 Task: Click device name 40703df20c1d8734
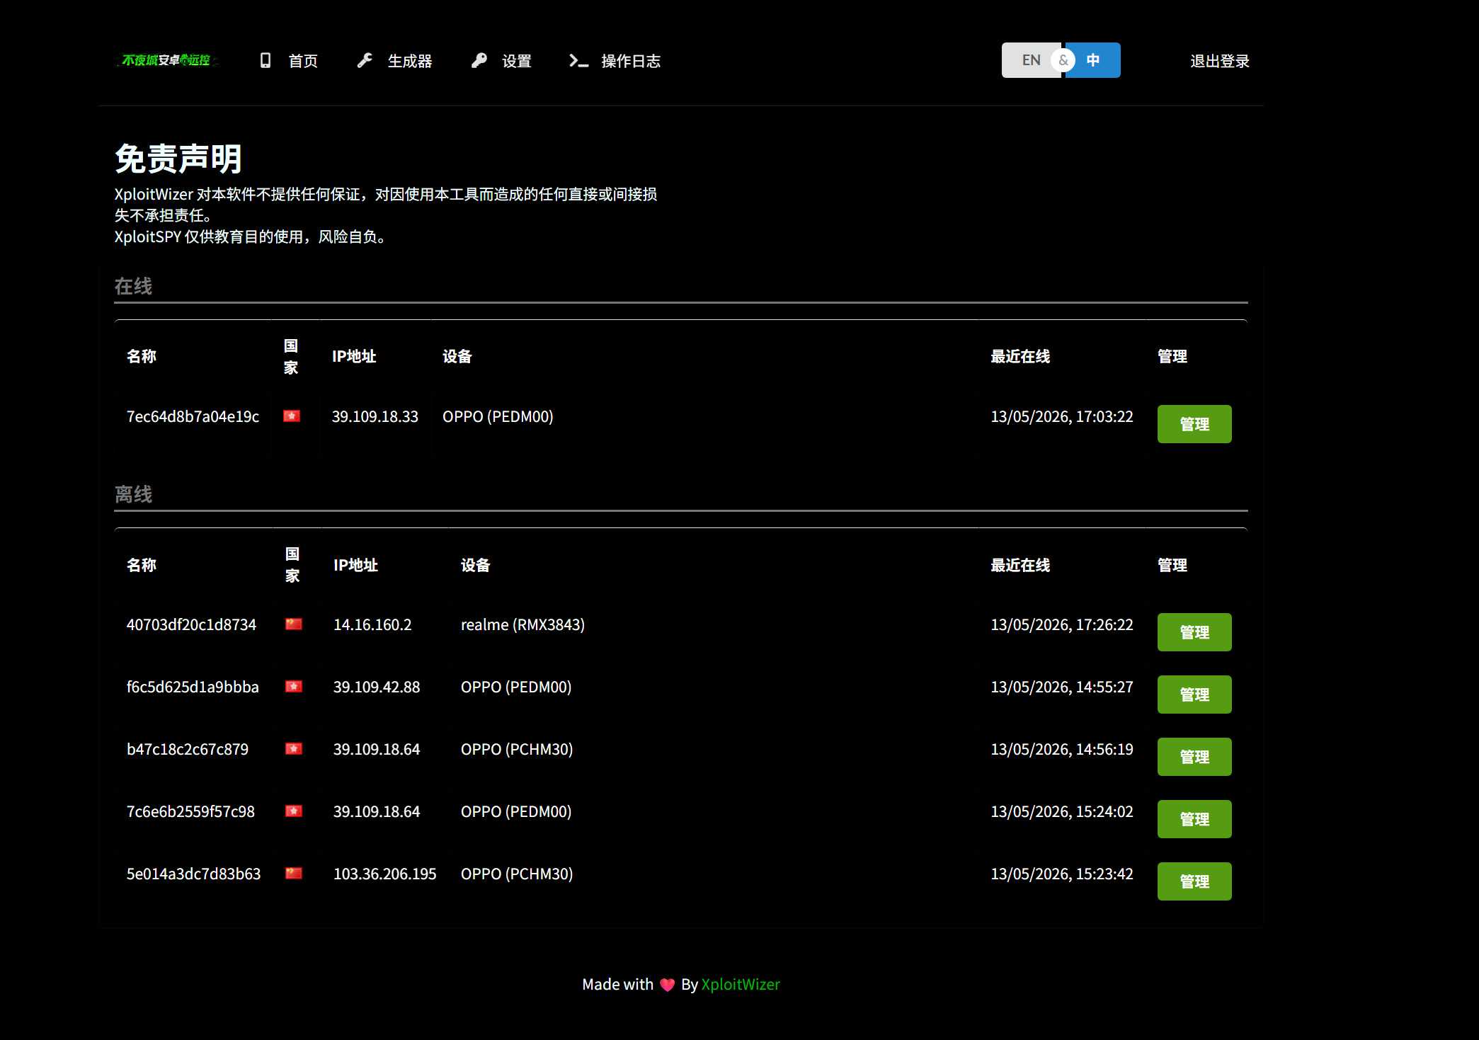[x=191, y=624]
